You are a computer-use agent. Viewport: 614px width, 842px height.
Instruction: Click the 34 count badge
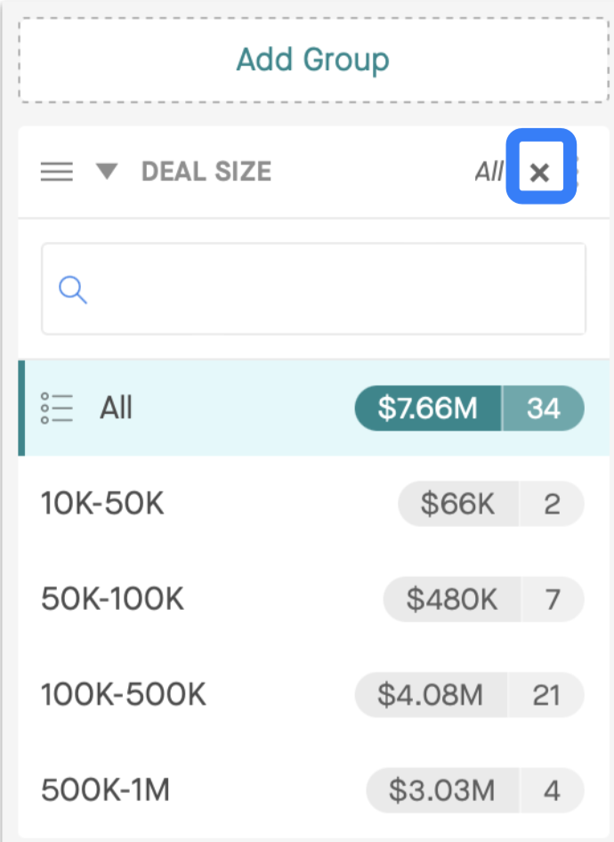tap(544, 409)
